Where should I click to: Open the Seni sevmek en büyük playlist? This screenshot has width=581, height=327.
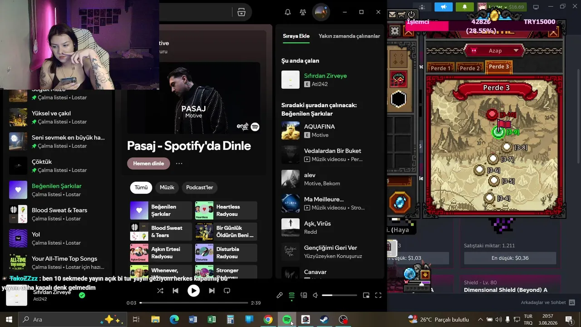57,141
